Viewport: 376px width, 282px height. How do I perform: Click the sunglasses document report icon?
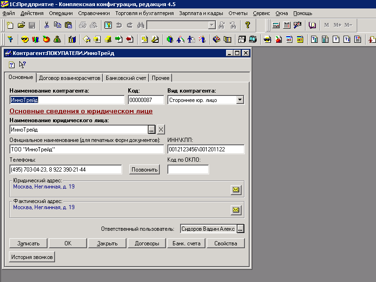coord(267,39)
